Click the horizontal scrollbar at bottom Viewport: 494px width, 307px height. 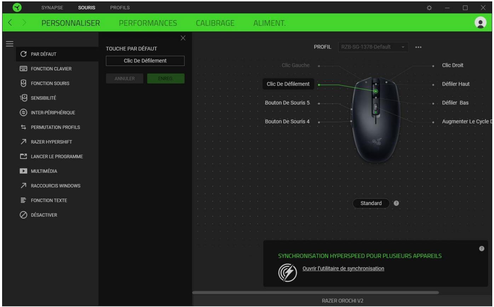point(316,293)
